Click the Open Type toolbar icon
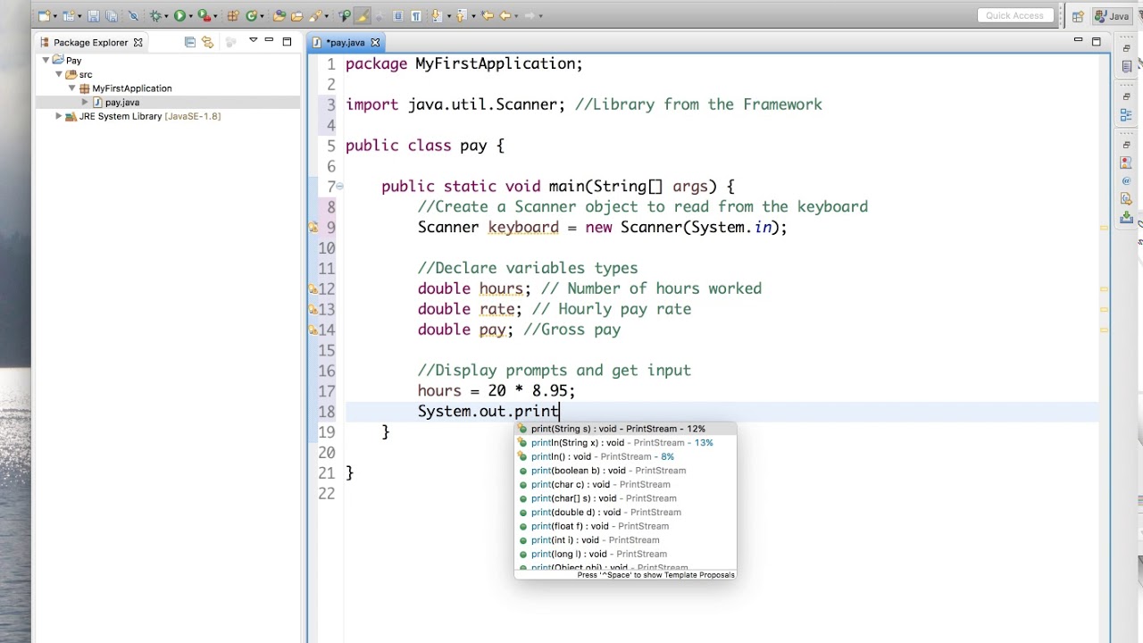 [x=279, y=16]
